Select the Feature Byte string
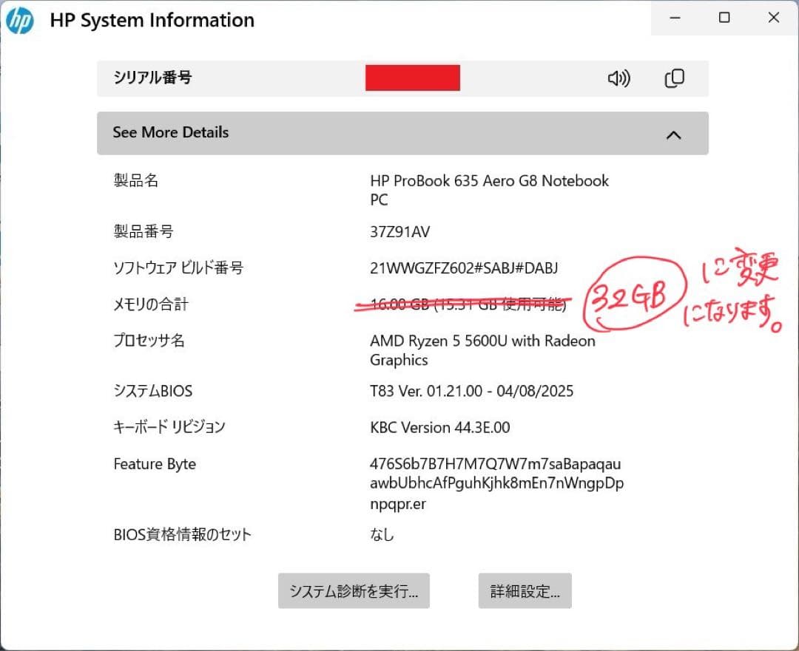The width and height of the screenshot is (799, 651). (496, 483)
